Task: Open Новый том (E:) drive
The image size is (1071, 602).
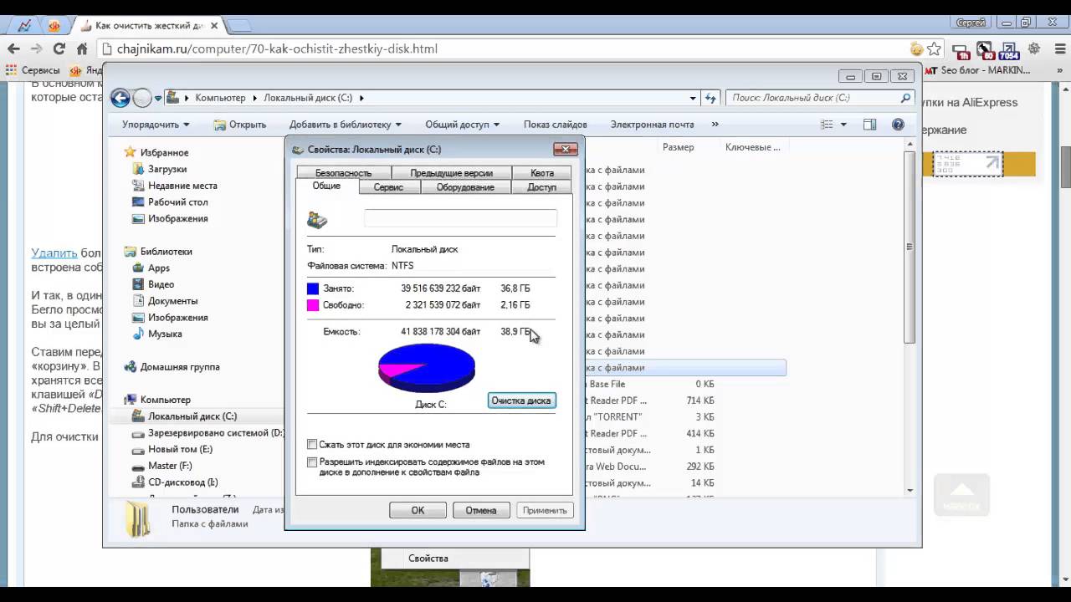Action: point(180,449)
